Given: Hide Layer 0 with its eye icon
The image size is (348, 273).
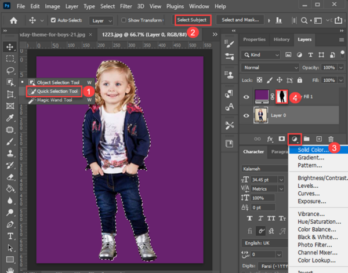Looking at the screenshot, I should [x=246, y=115].
